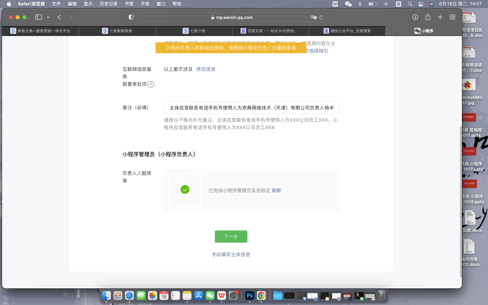Click the 备注（必填） input field
This screenshot has width=488, height=305.
(x=251, y=107)
